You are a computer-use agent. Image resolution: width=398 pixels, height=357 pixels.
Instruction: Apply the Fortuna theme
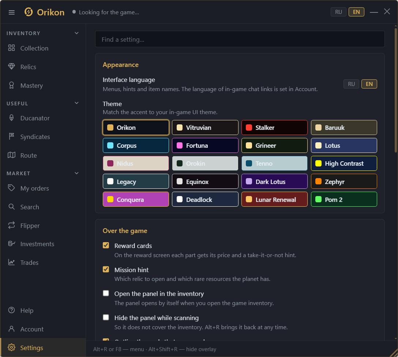(205, 145)
